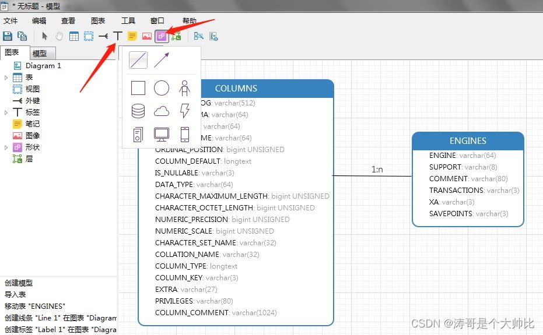The width and height of the screenshot is (543, 335).
Task: Expand the 形状 tree node
Action: tap(6, 147)
